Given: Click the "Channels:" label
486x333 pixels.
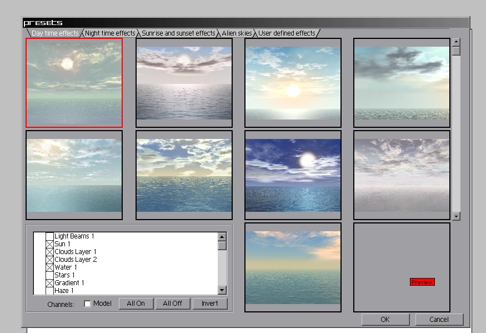Looking at the screenshot, I should (x=61, y=305).
